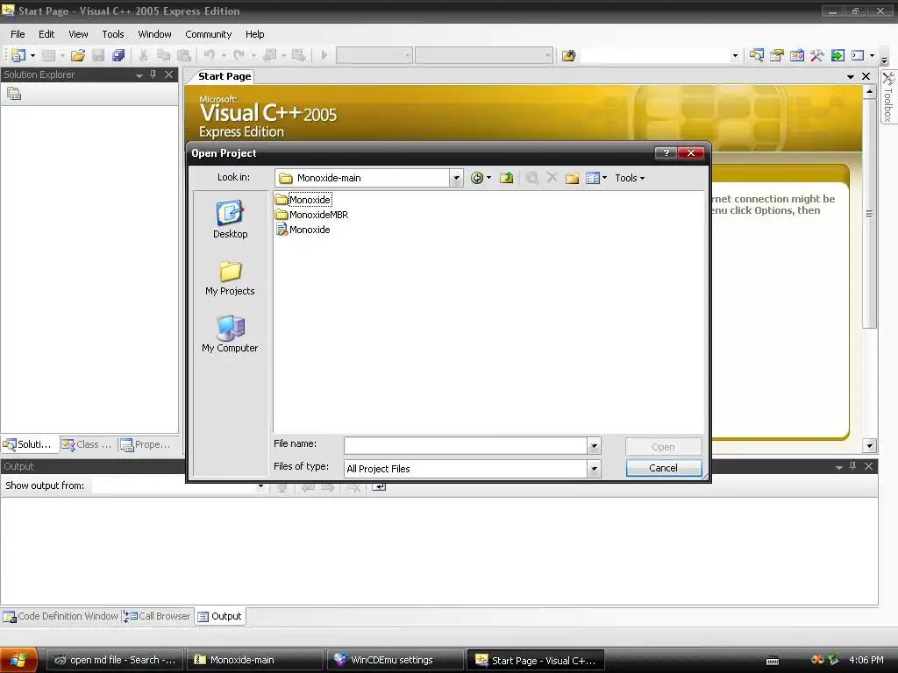Select the Monoxide folder
This screenshot has height=673, width=898.
[x=303, y=200]
